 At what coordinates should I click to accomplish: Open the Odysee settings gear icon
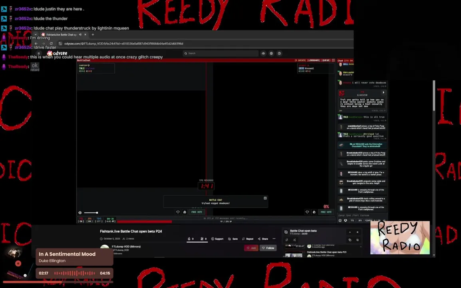(x=271, y=53)
